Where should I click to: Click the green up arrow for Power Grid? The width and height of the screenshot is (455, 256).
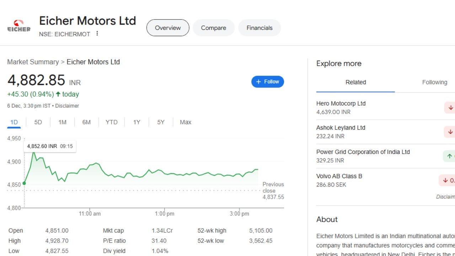[x=449, y=156]
